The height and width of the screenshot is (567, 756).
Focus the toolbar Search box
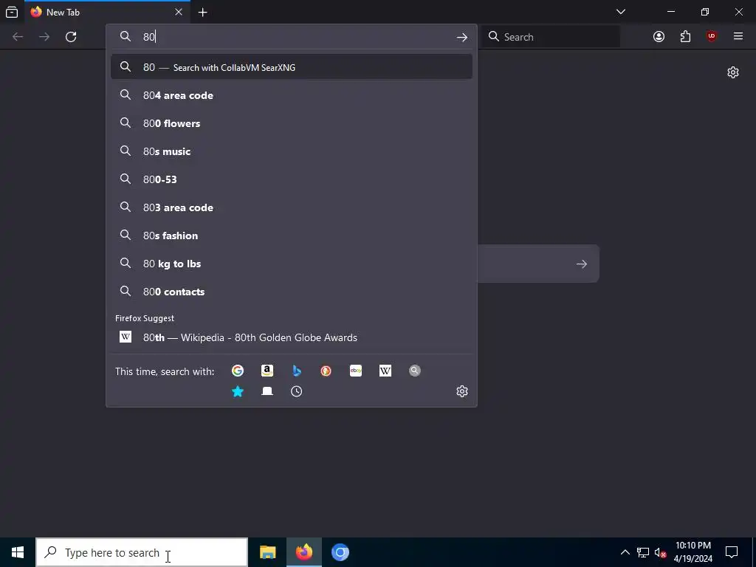coord(551,37)
